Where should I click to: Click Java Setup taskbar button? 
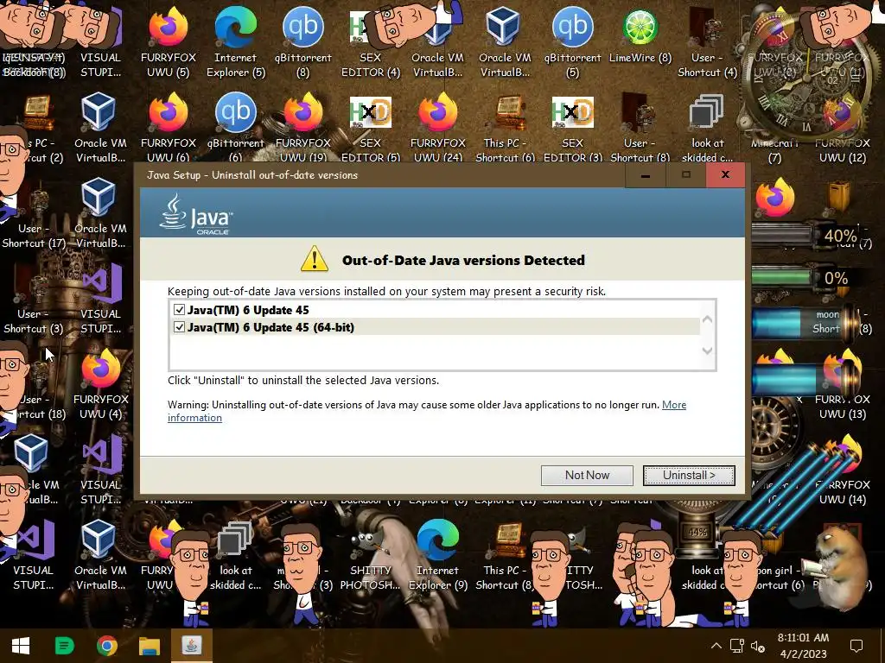(191, 646)
